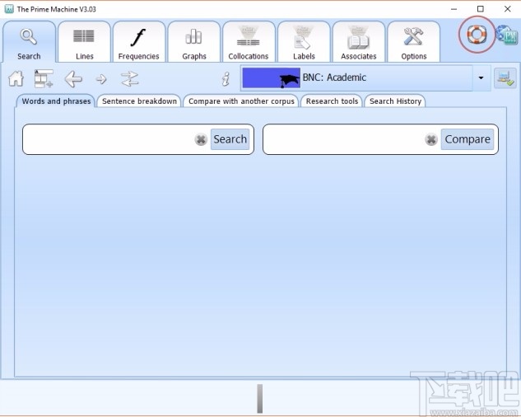This screenshot has height=417, width=521.
Task: Open the Associates tab
Action: (359, 41)
